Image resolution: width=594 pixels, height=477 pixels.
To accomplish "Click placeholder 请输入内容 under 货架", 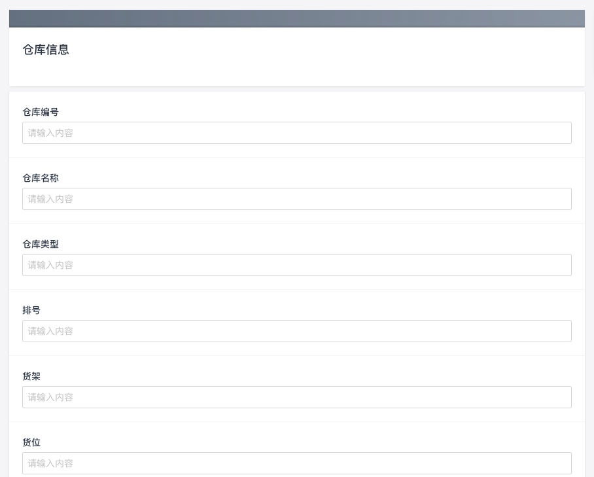I will click(50, 397).
